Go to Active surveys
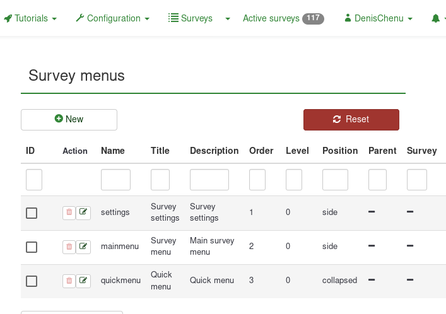Screen dimensions: 446x314 [x=271, y=19]
